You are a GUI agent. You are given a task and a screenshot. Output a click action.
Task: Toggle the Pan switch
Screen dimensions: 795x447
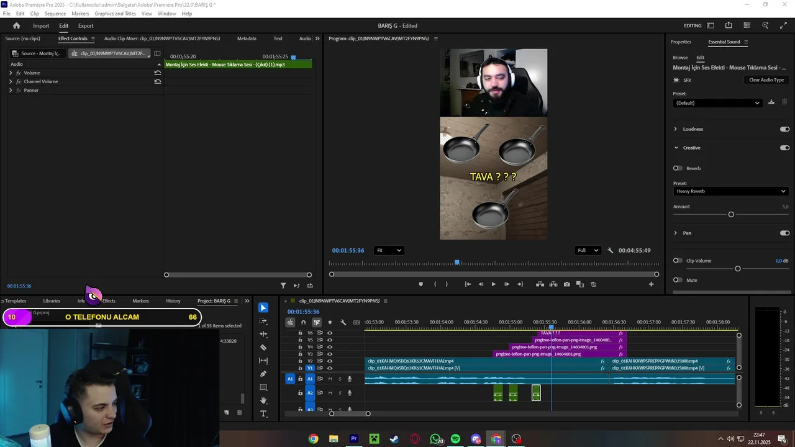click(x=784, y=233)
